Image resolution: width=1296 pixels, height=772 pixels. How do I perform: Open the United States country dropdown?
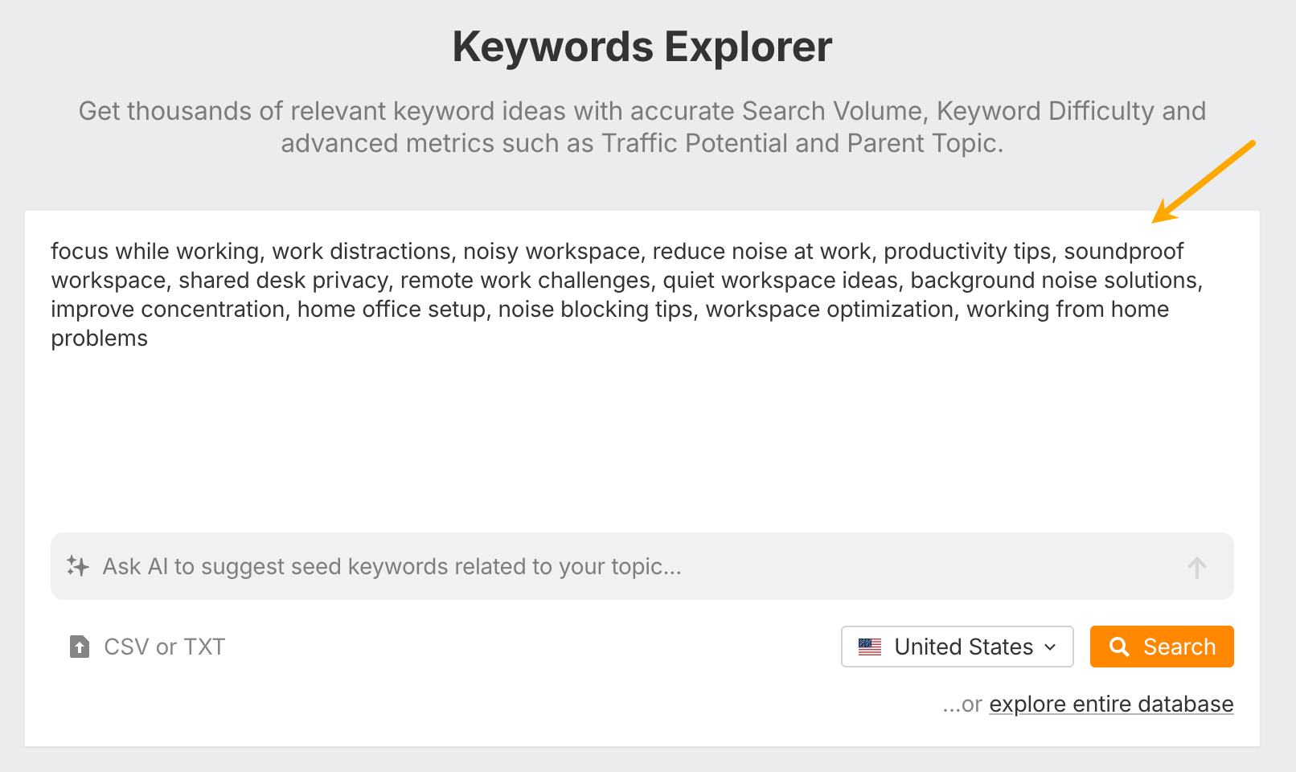[957, 647]
